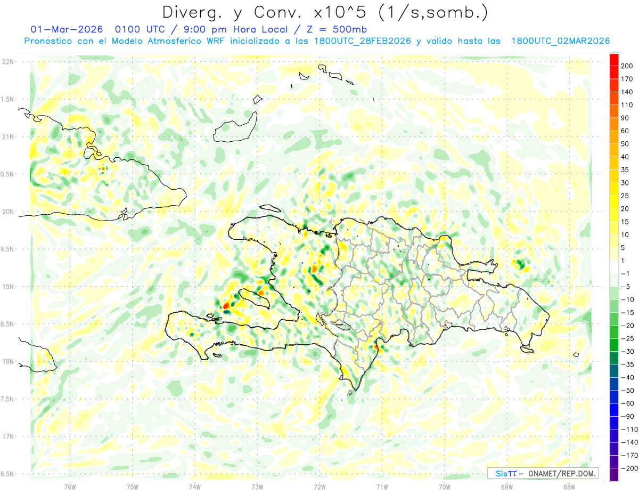The width and height of the screenshot is (639, 494).
Task: Click the '21N' latitude label
Action: tap(8, 136)
